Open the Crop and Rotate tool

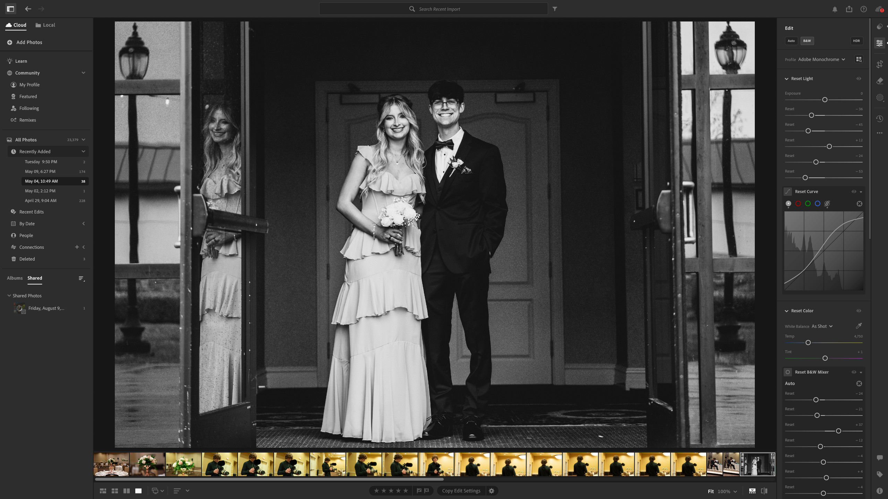879,64
